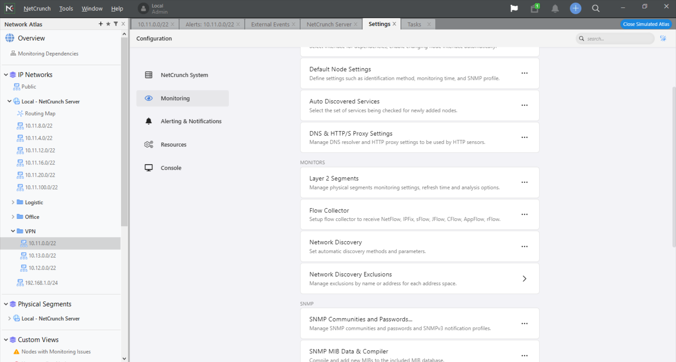Close the External Events tab
Screen dimensions: 676x362
pyautogui.click(x=294, y=24)
